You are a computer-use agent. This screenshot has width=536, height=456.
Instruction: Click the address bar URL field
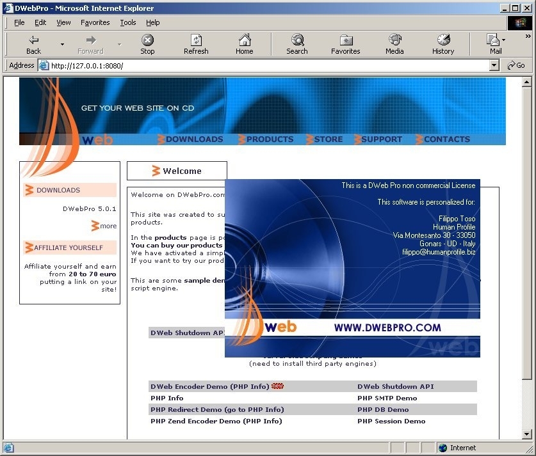[x=268, y=65]
